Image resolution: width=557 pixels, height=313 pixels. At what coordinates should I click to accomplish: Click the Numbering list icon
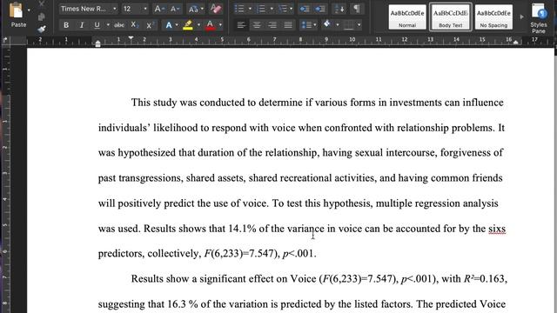(261, 9)
